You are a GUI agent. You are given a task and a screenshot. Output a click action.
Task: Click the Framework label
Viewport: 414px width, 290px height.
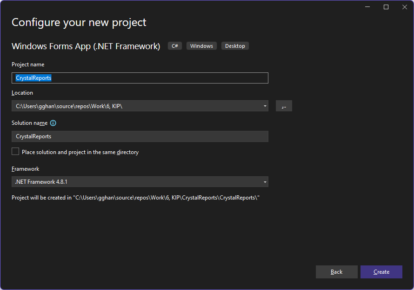pos(26,169)
